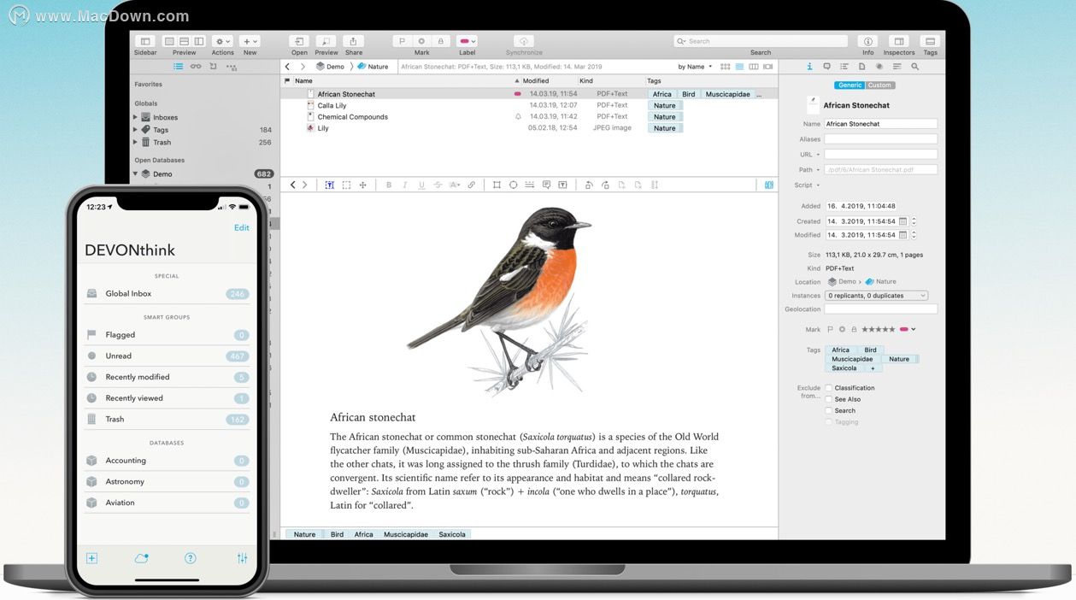Select the sidebar list view icon

point(178,66)
